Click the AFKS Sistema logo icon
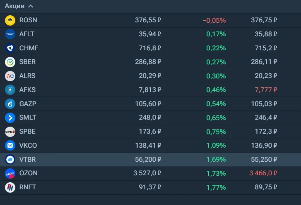This screenshot has width=301, height=205. pyautogui.click(x=10, y=90)
